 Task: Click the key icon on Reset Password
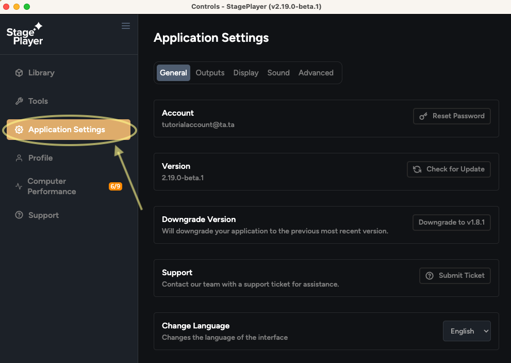pos(423,116)
